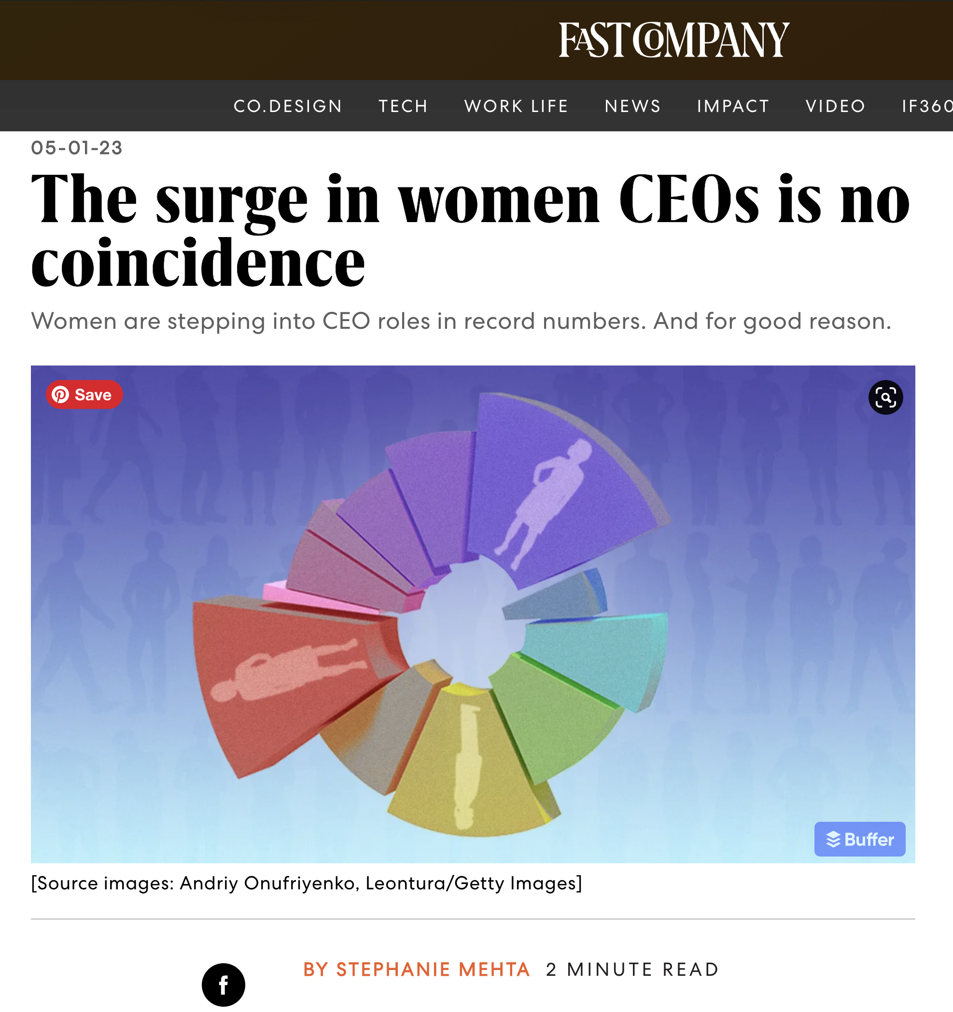The image size is (953, 1012).
Task: Open the CO.DESIGN section
Action: [288, 106]
